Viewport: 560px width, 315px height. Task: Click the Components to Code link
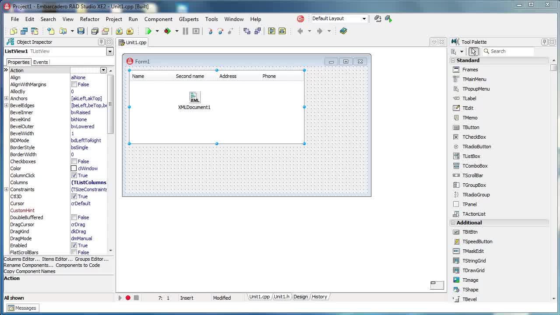(x=77, y=265)
